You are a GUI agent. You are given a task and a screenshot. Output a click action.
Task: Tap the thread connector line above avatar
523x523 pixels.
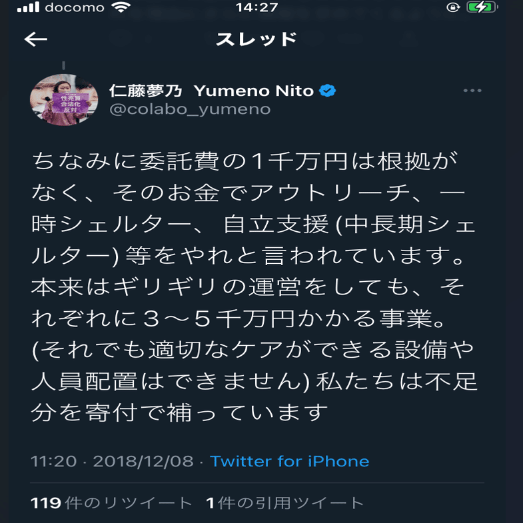click(63, 65)
